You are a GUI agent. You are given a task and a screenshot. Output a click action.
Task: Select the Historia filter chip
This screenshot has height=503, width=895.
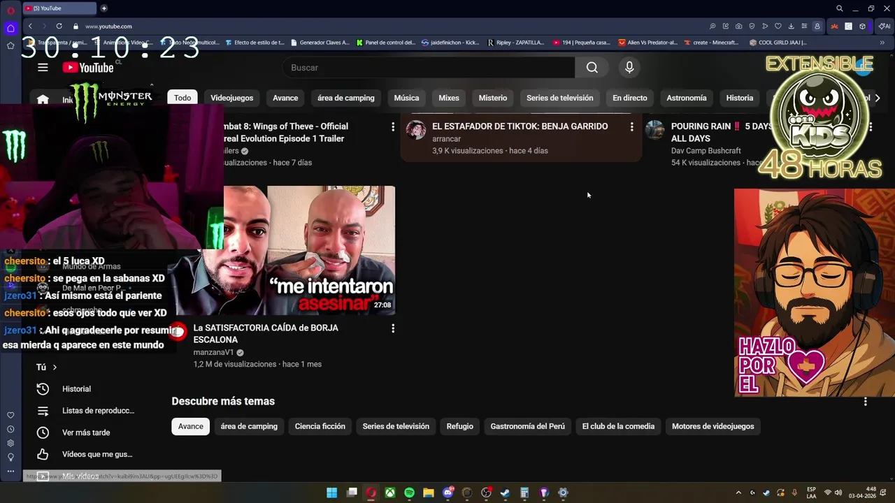pyautogui.click(x=740, y=98)
